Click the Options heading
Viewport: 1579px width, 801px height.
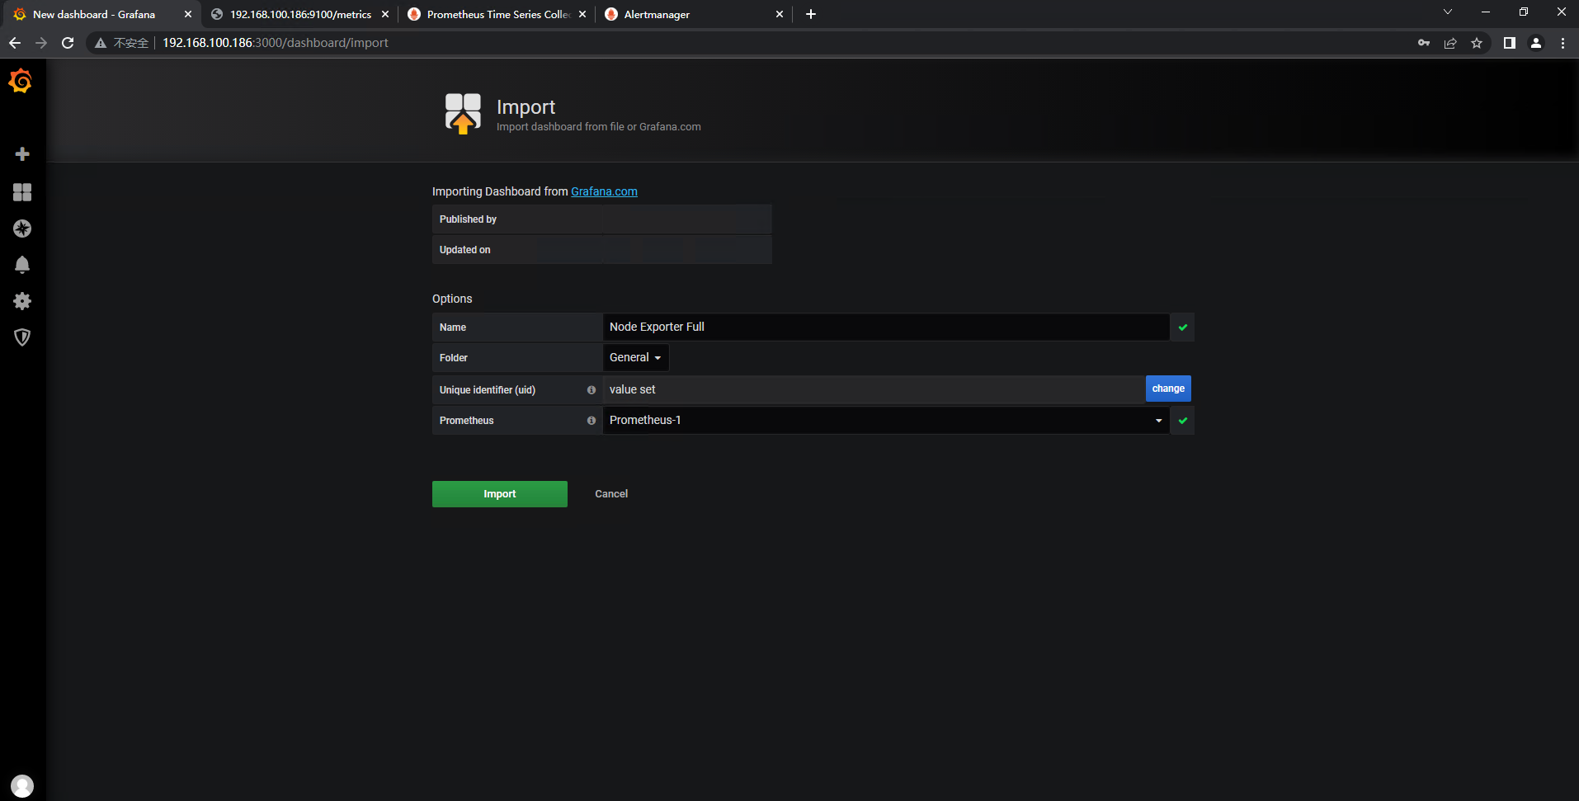[452, 299]
